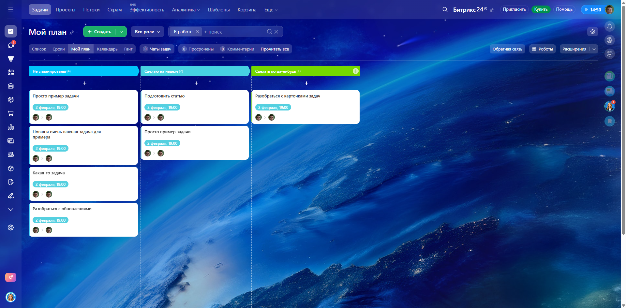Open the hamburger menu in top-left
Image resolution: width=626 pixels, height=308 pixels.
point(11,9)
